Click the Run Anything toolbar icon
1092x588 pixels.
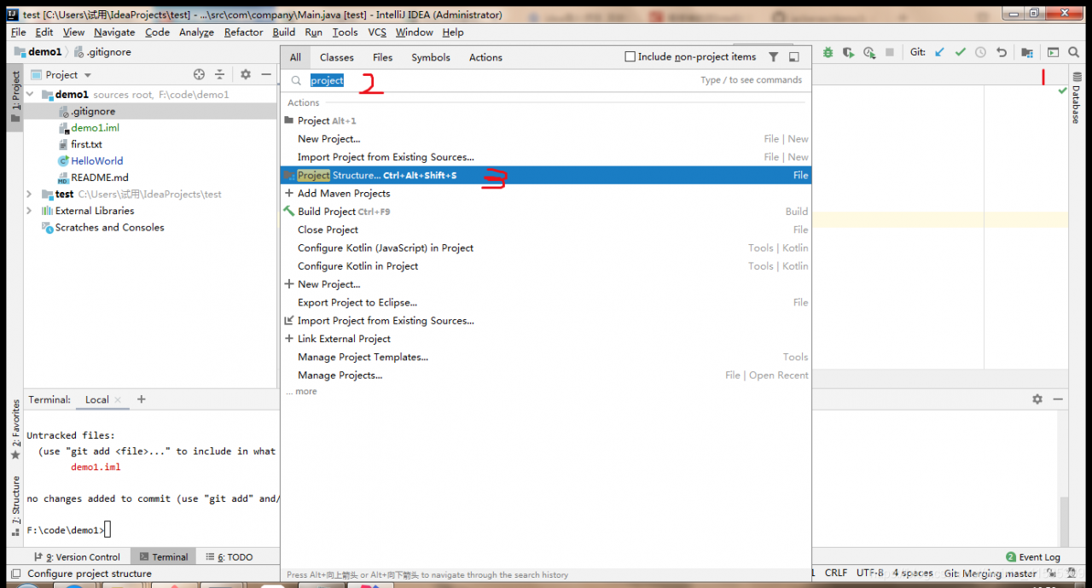click(1053, 52)
